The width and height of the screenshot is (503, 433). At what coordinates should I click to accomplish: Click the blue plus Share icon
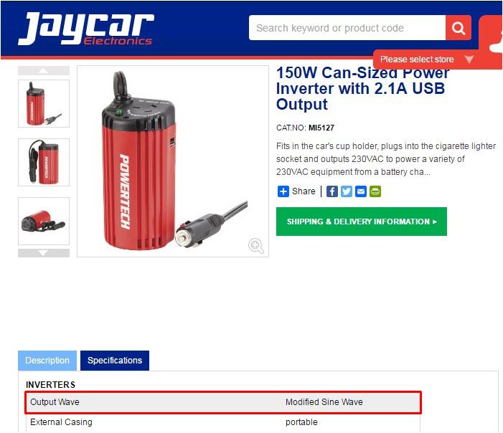tap(283, 191)
